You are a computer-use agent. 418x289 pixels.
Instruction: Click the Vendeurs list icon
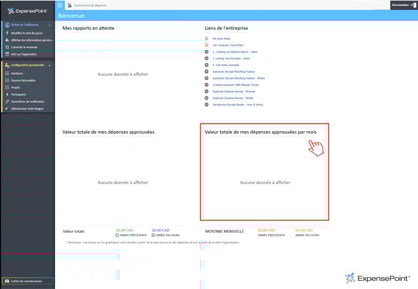click(x=7, y=73)
